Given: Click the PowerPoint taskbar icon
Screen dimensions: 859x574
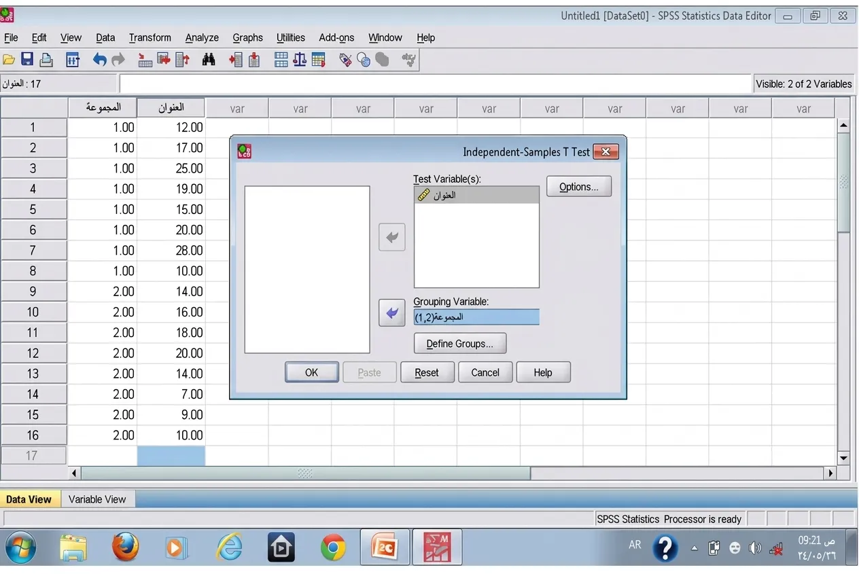Looking at the screenshot, I should [385, 547].
